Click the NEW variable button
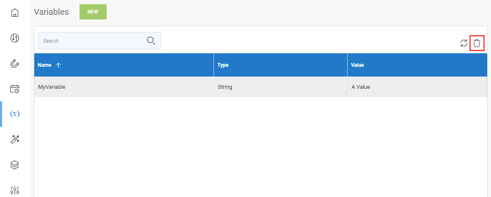The height and width of the screenshot is (197, 491). pyautogui.click(x=93, y=12)
